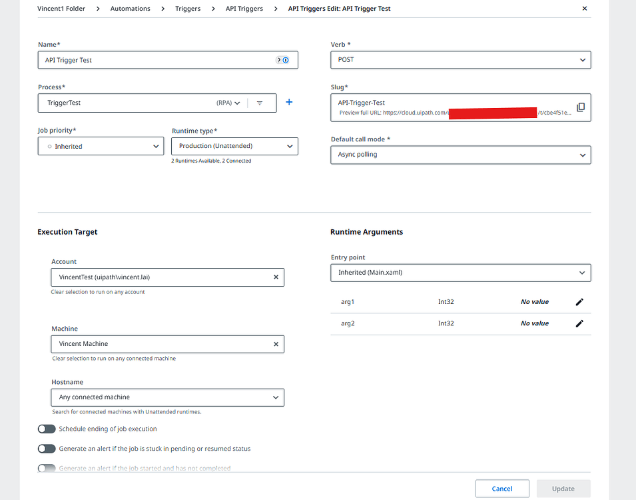The image size is (636, 500).
Task: Open the Default call mode dropdown
Action: click(x=583, y=155)
